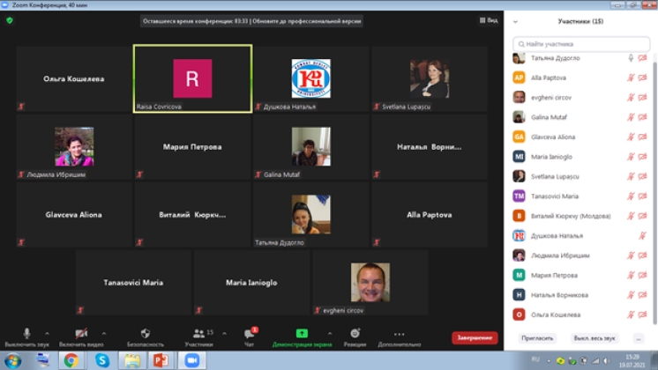Click video-off icon for Мария Петрова row

coord(642,276)
